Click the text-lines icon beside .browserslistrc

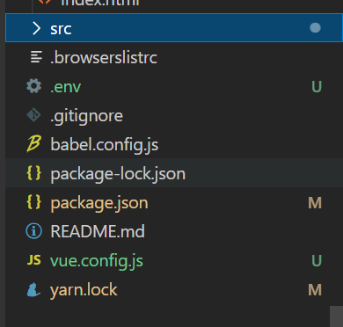click(x=36, y=57)
